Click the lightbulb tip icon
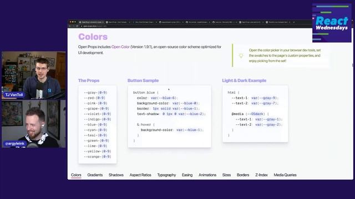 (241, 55)
